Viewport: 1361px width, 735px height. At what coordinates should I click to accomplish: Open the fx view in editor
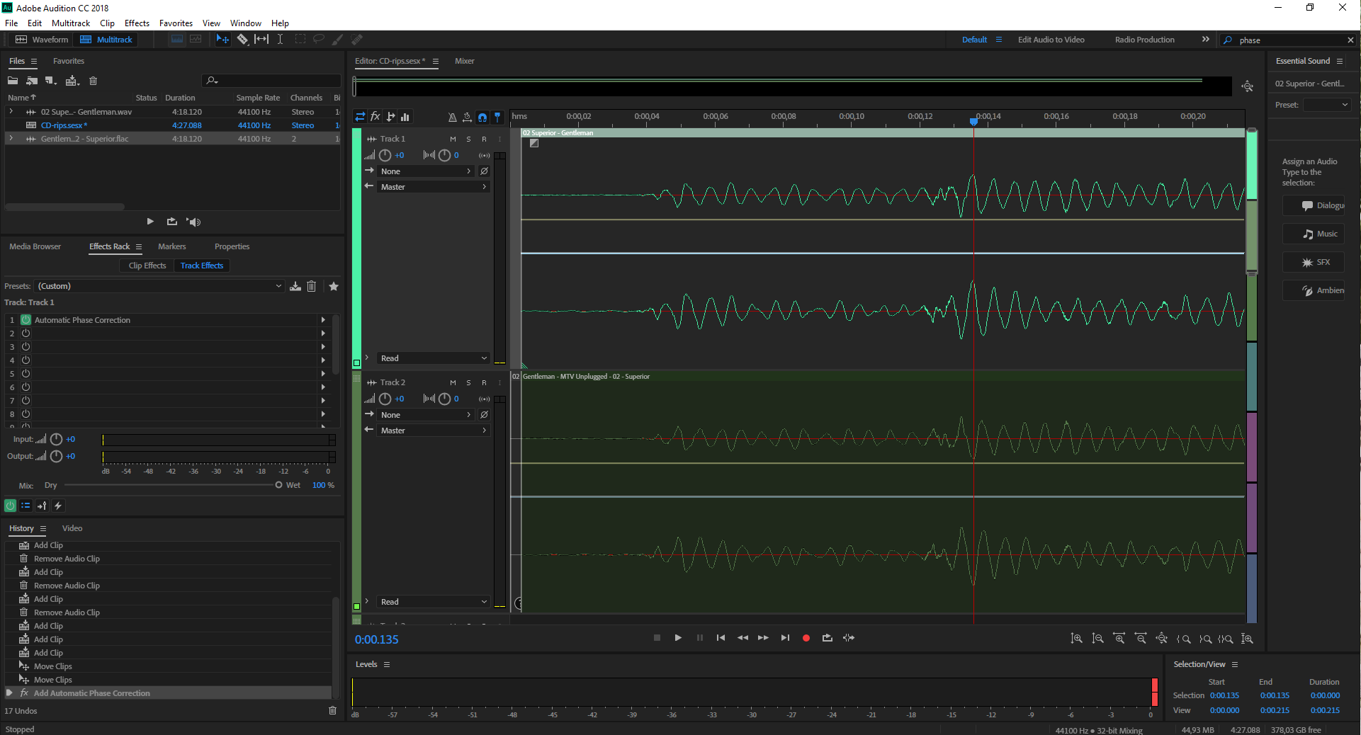tap(375, 117)
